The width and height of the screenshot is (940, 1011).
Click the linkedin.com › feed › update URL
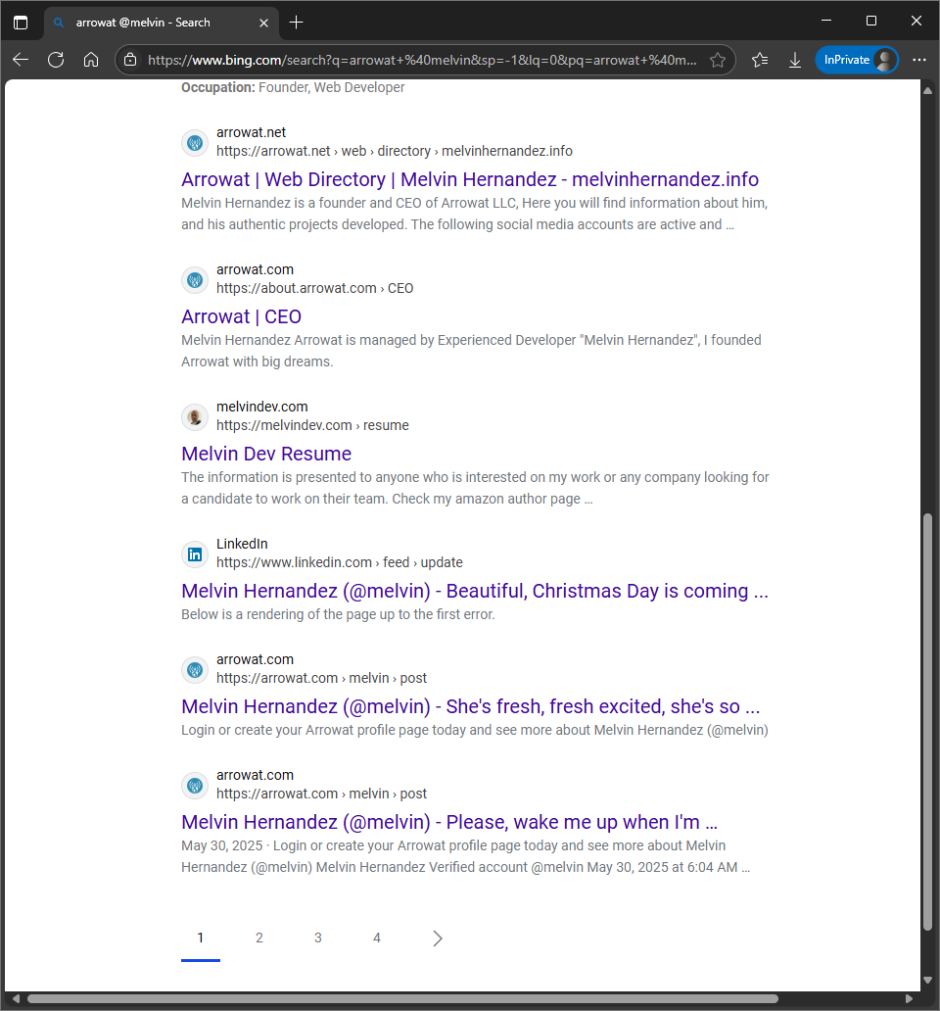tap(340, 562)
